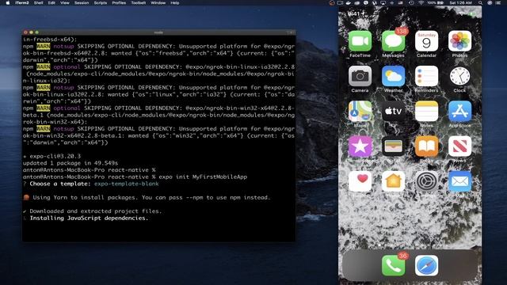Click the iTerm2 window title bar

pos(158,32)
